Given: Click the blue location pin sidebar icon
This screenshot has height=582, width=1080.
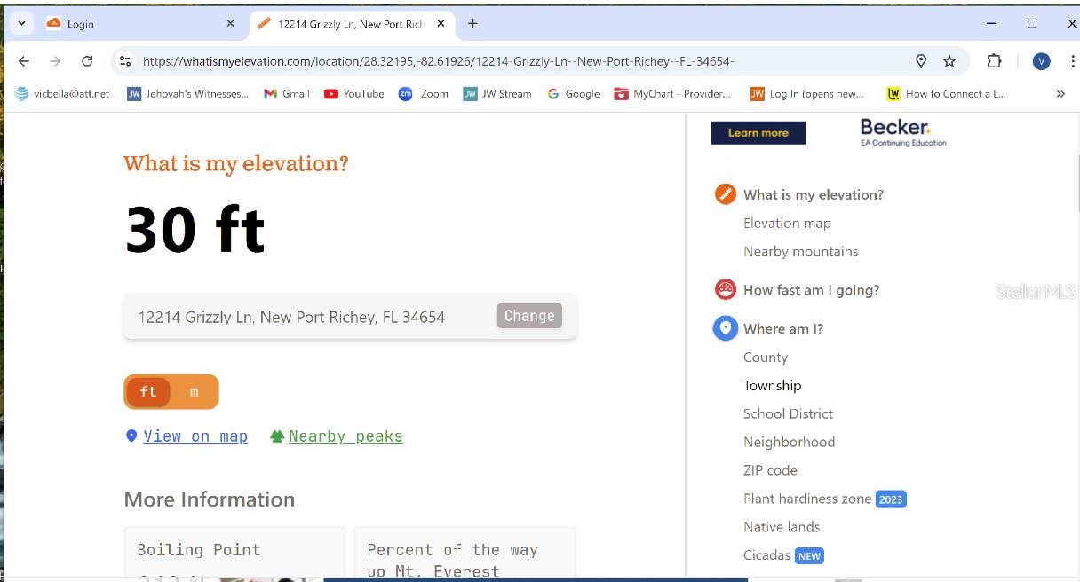Looking at the screenshot, I should pyautogui.click(x=725, y=328).
